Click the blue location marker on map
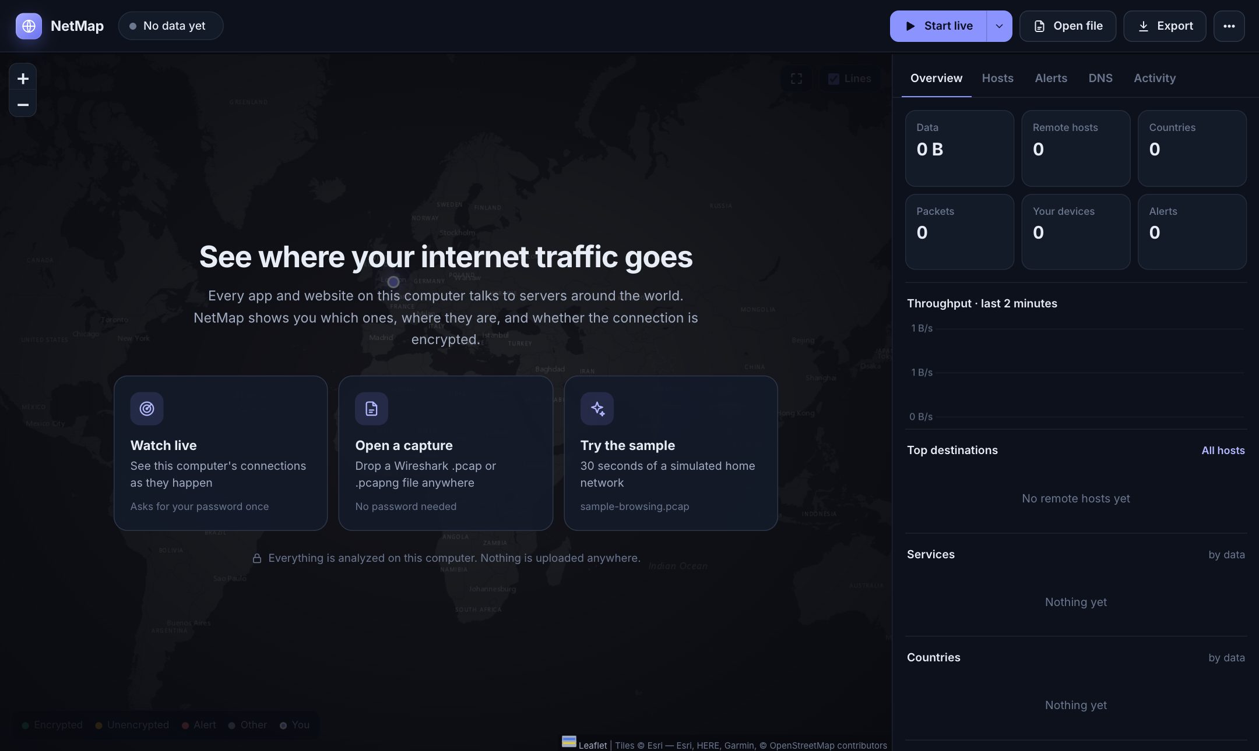Image resolution: width=1259 pixels, height=751 pixels. point(393,282)
